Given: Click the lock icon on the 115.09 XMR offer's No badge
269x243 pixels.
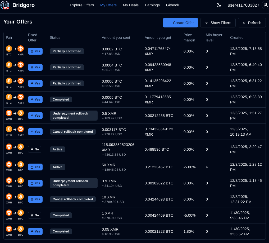Looking at the screenshot, I should pos(32,149).
